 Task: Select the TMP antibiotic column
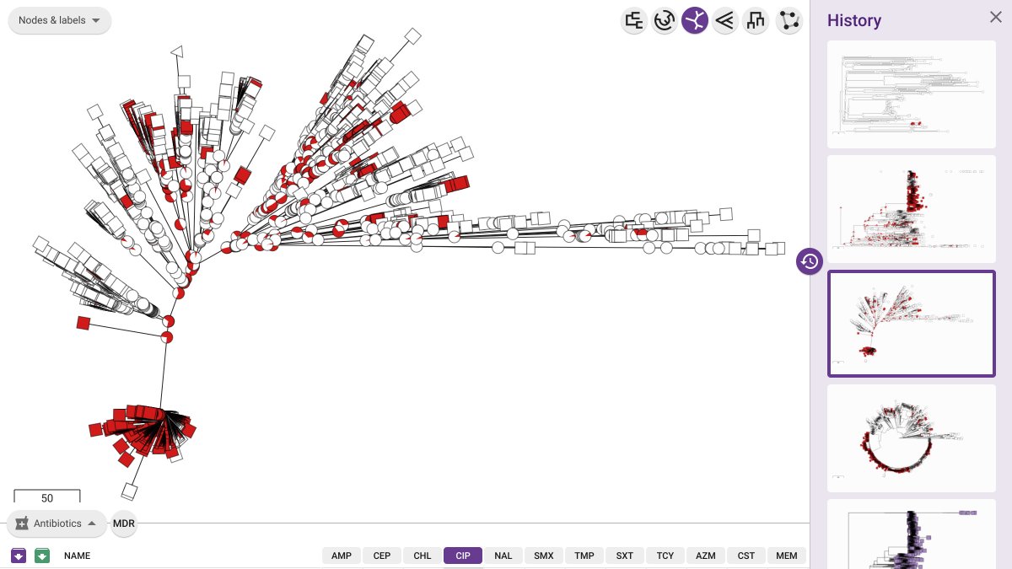click(584, 556)
